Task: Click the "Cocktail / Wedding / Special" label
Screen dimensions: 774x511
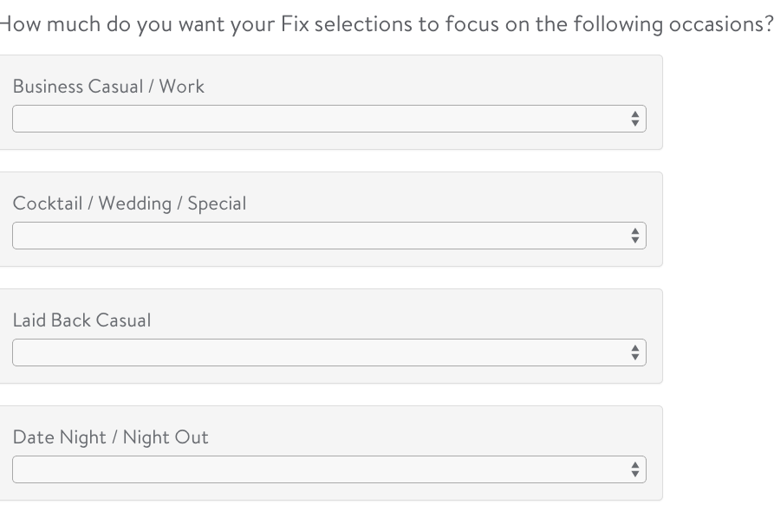Action: click(129, 204)
